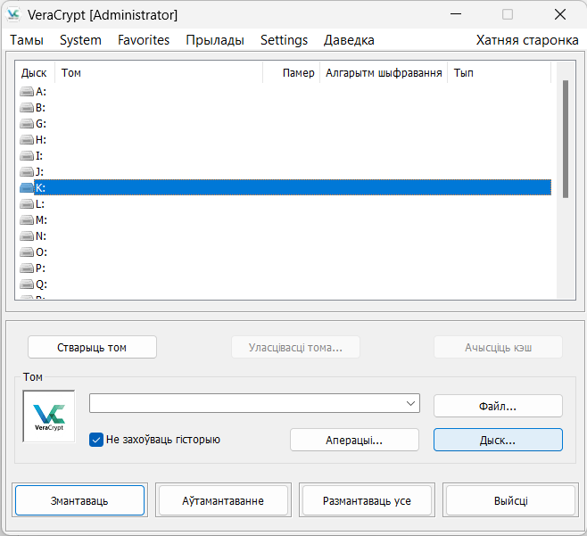Click the VeraCrypt title bar app icon
587x536 pixels.
click(13, 14)
